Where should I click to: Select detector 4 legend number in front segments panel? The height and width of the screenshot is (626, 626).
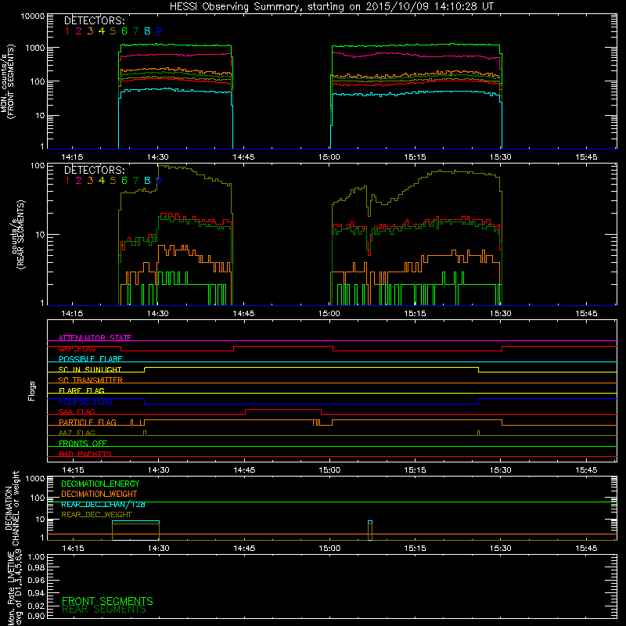point(102,31)
